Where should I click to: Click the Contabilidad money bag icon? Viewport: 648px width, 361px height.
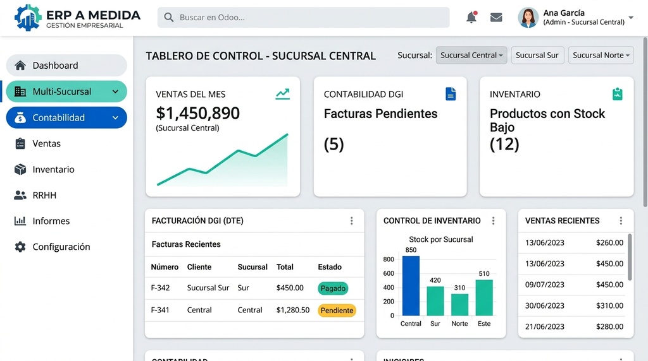(20, 117)
